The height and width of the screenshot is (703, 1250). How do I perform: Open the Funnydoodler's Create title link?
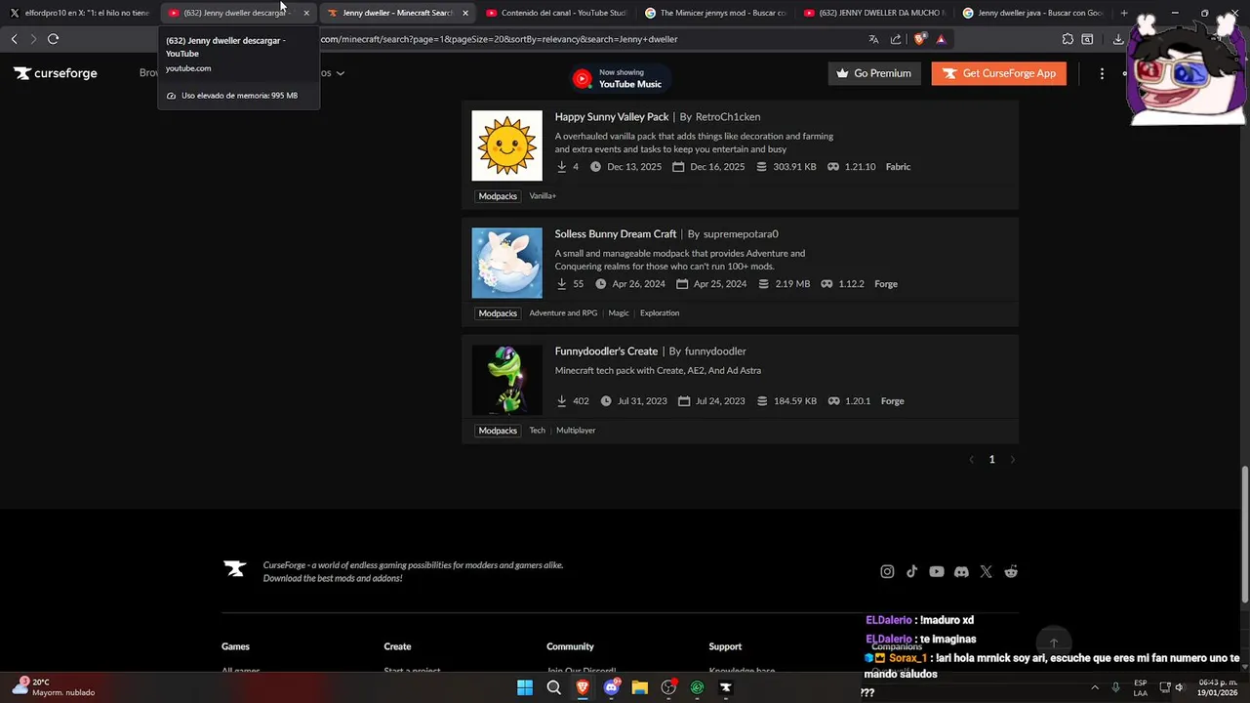click(606, 351)
